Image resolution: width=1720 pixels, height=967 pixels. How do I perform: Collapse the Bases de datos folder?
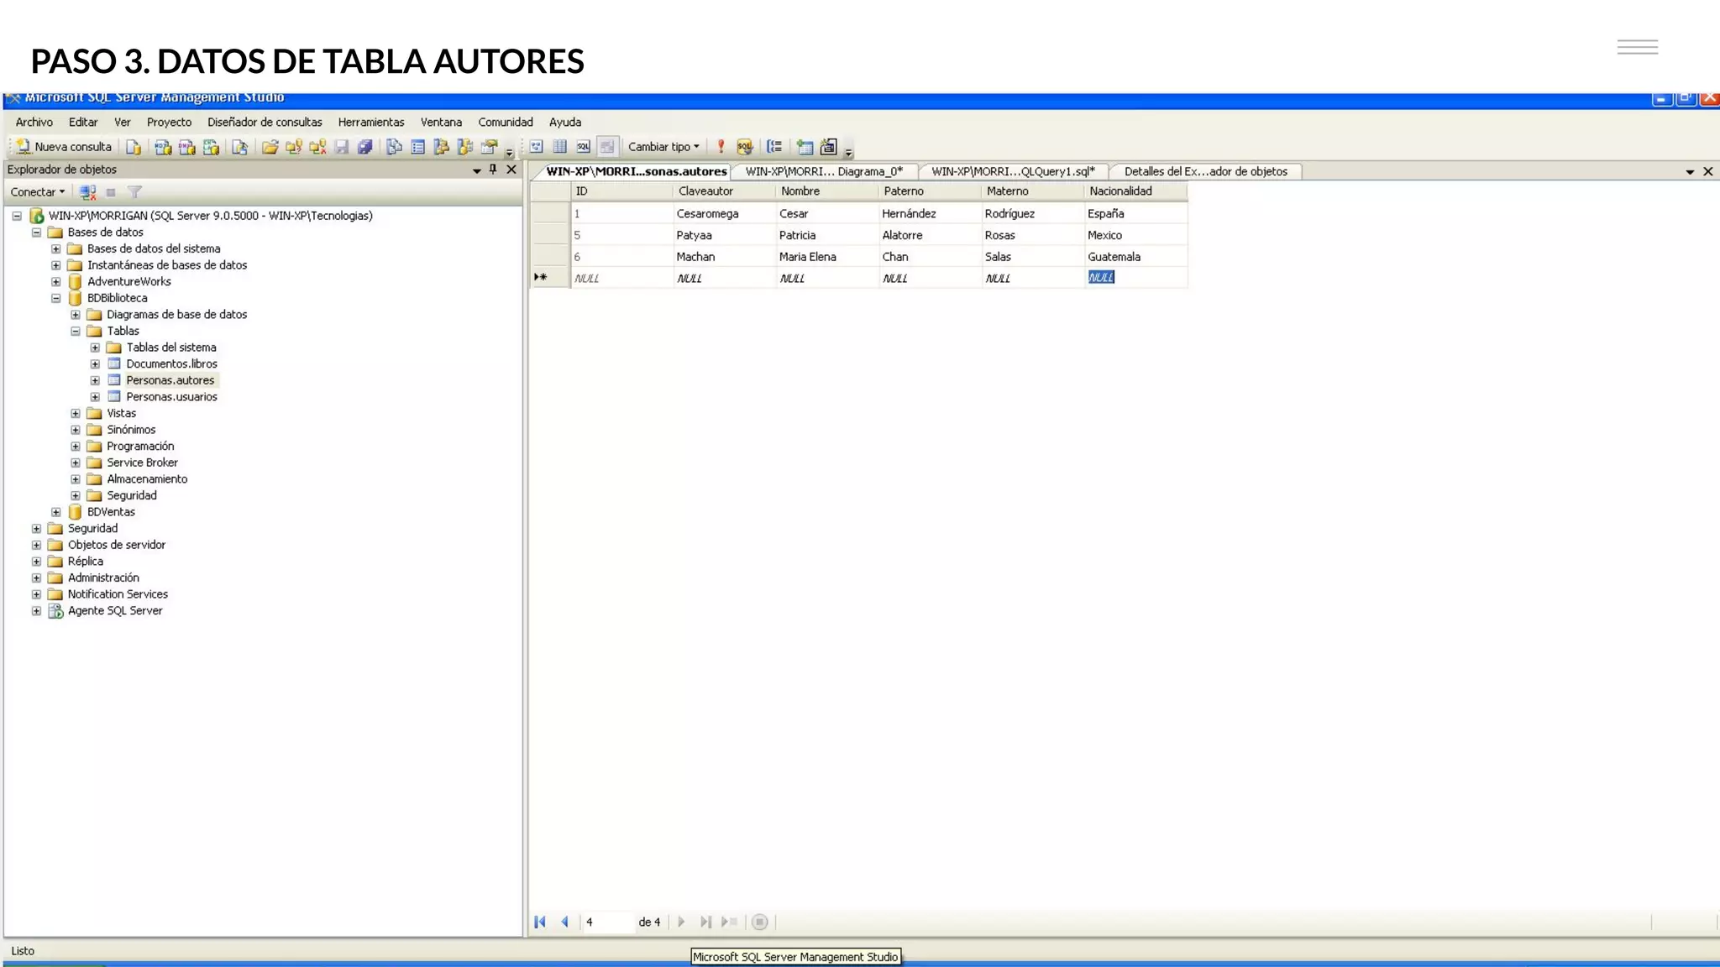point(36,233)
